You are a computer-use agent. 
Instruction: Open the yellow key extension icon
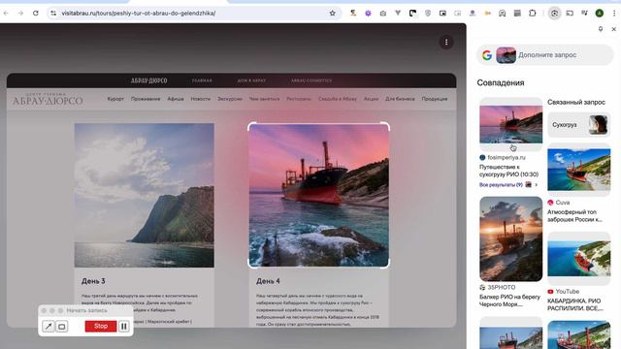tap(487, 13)
